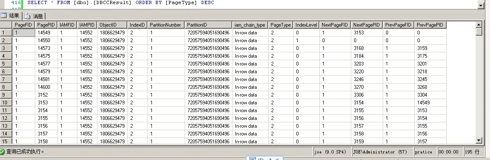Click PrevPagePID cell 3218
This screenshot has width=490, height=160.
[430, 72]
